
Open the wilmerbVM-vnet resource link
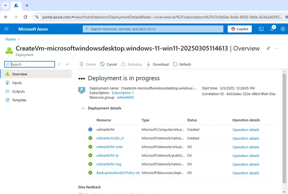pos(109,147)
